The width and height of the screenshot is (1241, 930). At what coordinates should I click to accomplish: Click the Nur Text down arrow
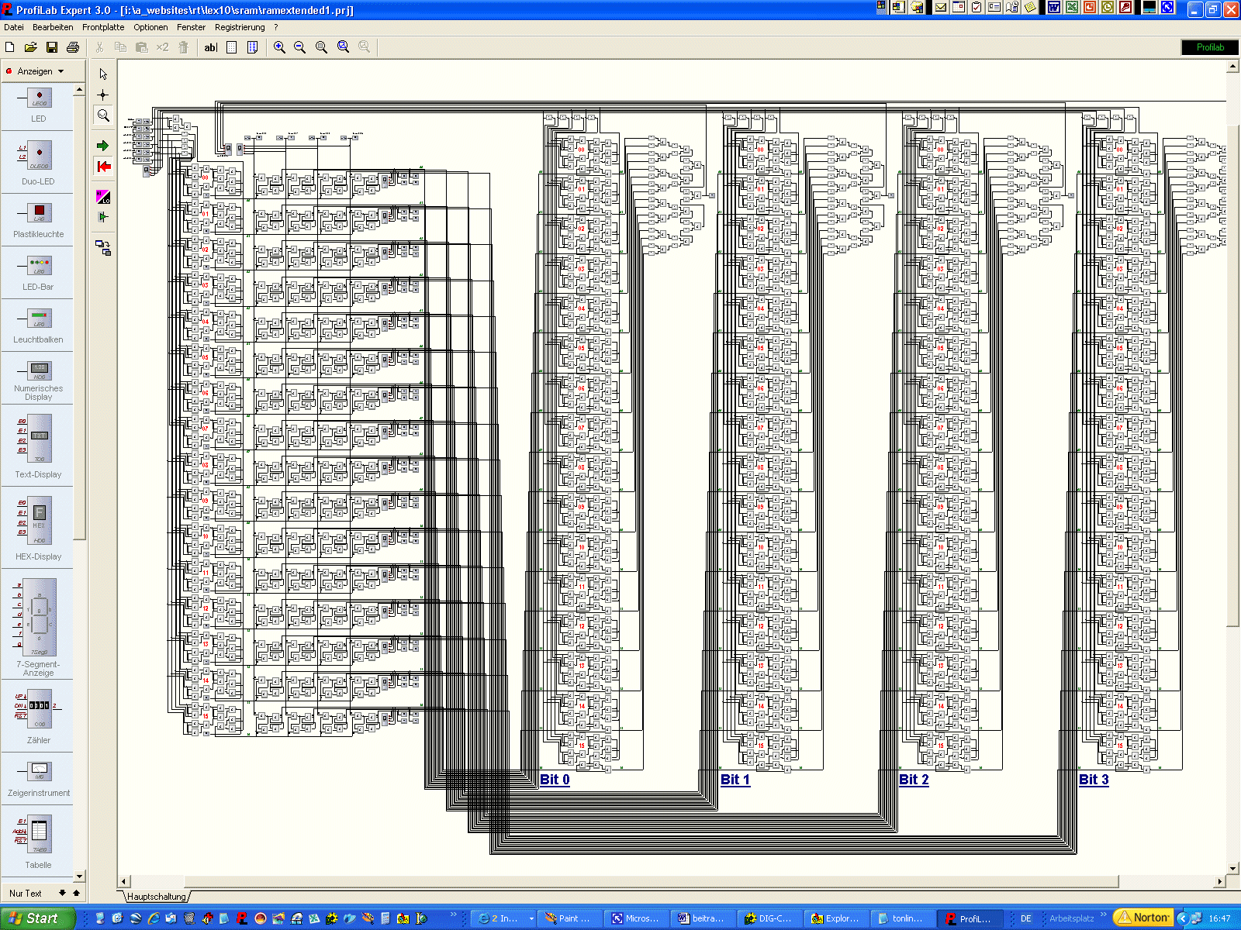click(x=63, y=893)
